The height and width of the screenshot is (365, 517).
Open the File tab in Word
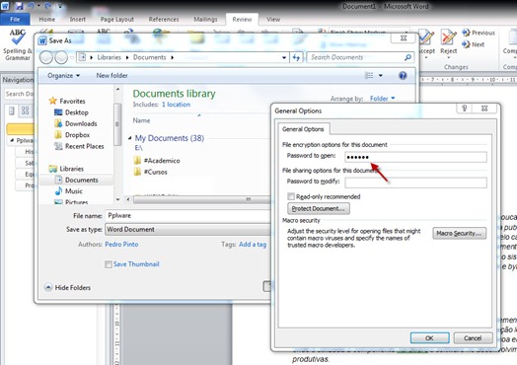15,19
